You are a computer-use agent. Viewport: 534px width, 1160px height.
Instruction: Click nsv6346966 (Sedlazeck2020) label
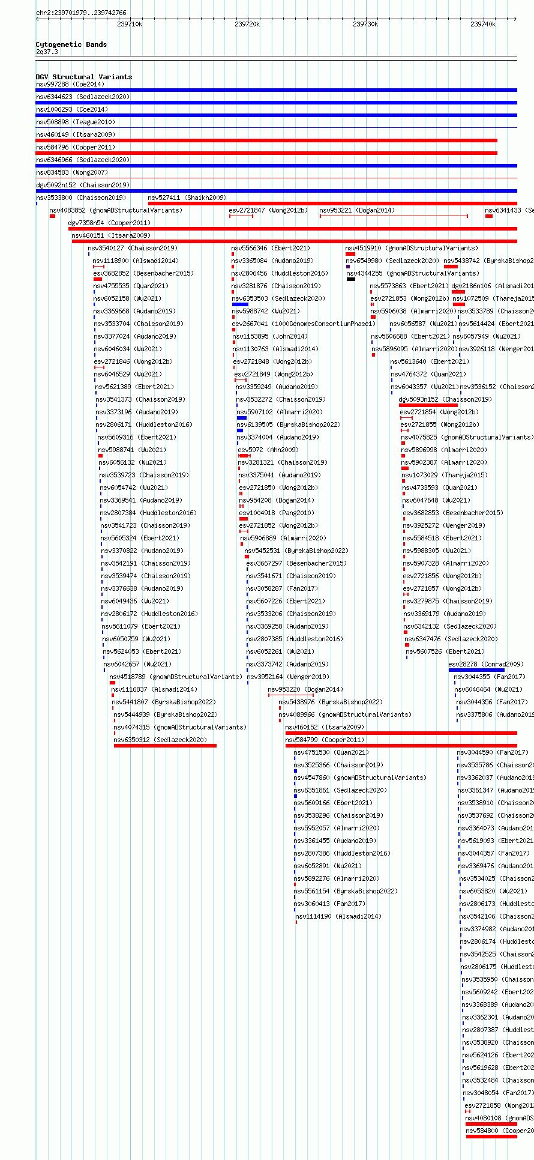83,160
